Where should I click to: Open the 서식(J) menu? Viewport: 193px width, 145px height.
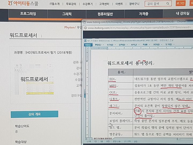click(x=134, y=45)
